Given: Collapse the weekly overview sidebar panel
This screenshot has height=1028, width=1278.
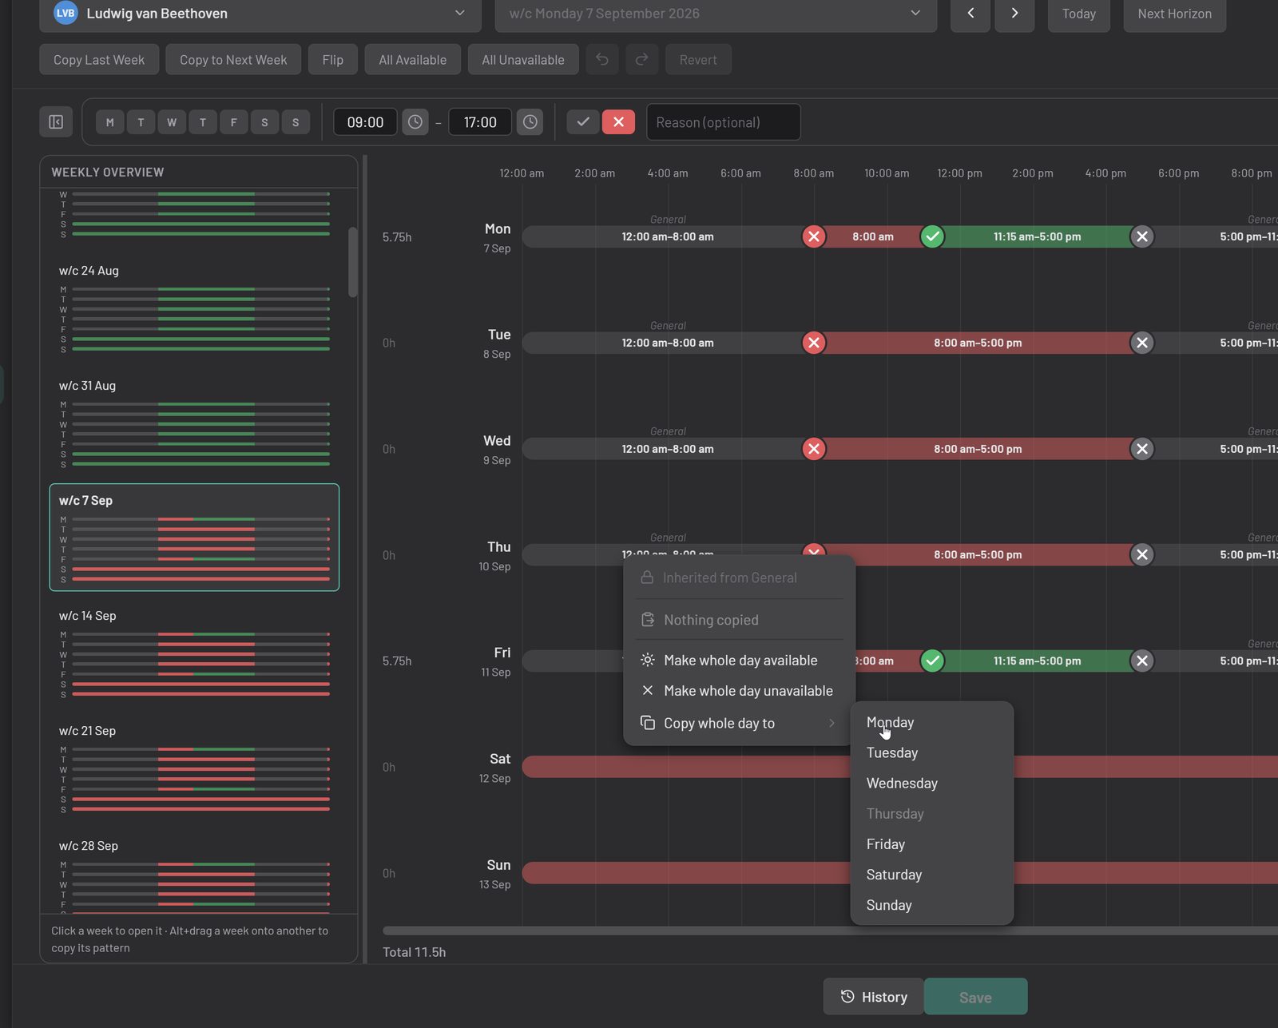Looking at the screenshot, I should point(56,122).
